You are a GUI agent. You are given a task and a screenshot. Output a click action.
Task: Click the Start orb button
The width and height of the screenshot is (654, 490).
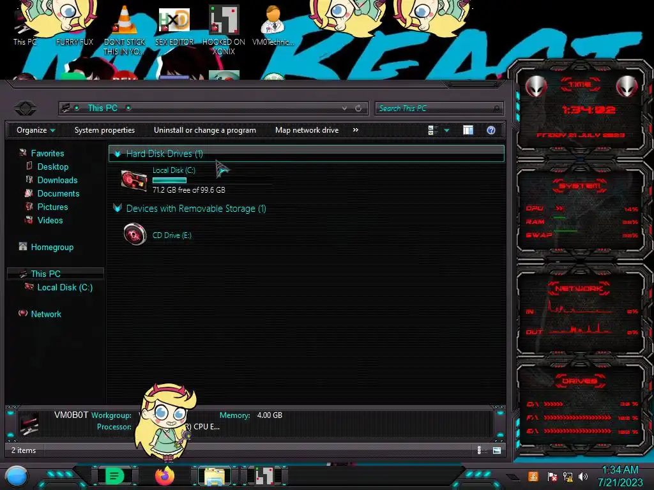click(17, 476)
